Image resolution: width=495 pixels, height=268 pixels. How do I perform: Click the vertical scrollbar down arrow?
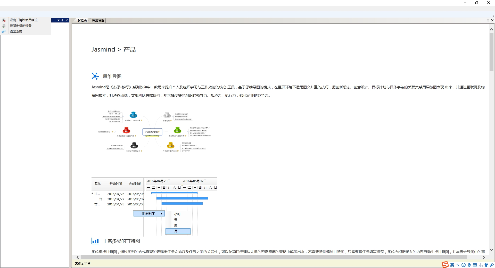coord(492,249)
